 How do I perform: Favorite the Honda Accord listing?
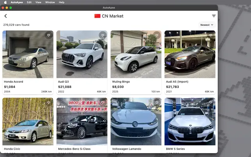[49, 35]
